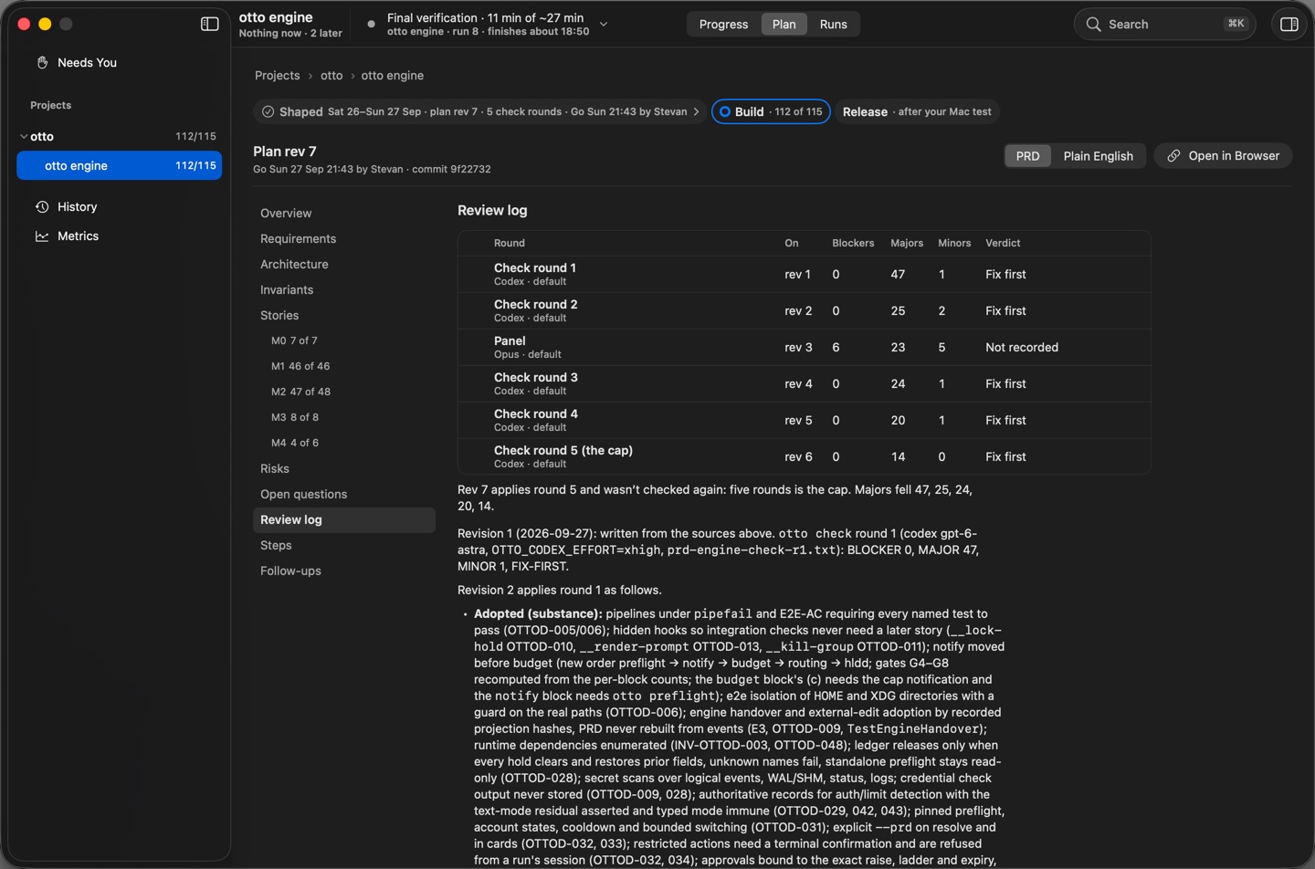The image size is (1315, 869).
Task: Click the Needs You hand icon
Action: (x=42, y=62)
